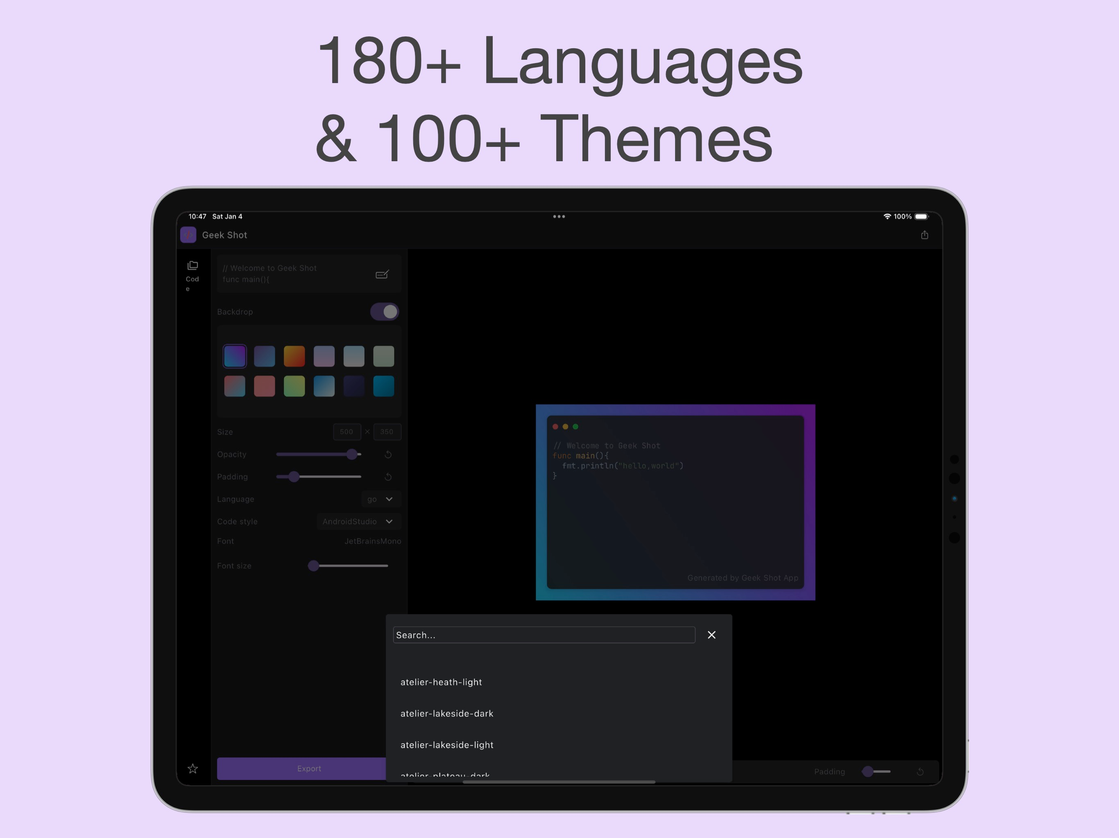Open the Language dropdown showing go
Image resolution: width=1119 pixels, height=838 pixels.
(381, 499)
